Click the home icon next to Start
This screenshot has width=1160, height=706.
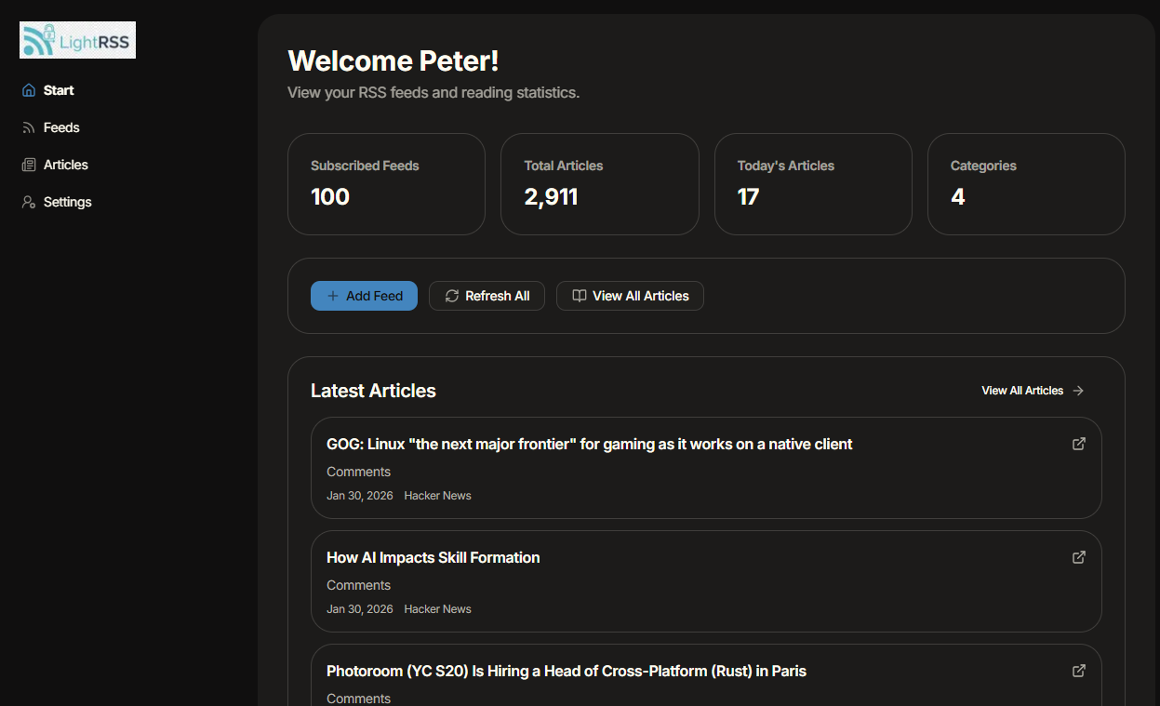[x=28, y=89]
